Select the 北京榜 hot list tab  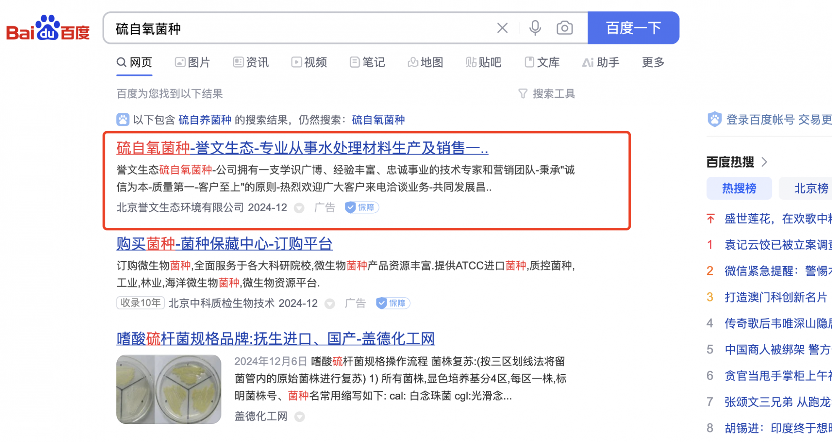point(807,188)
